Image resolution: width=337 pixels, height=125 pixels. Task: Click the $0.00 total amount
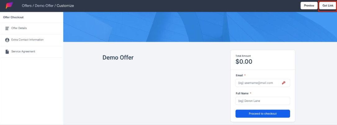coord(244,62)
